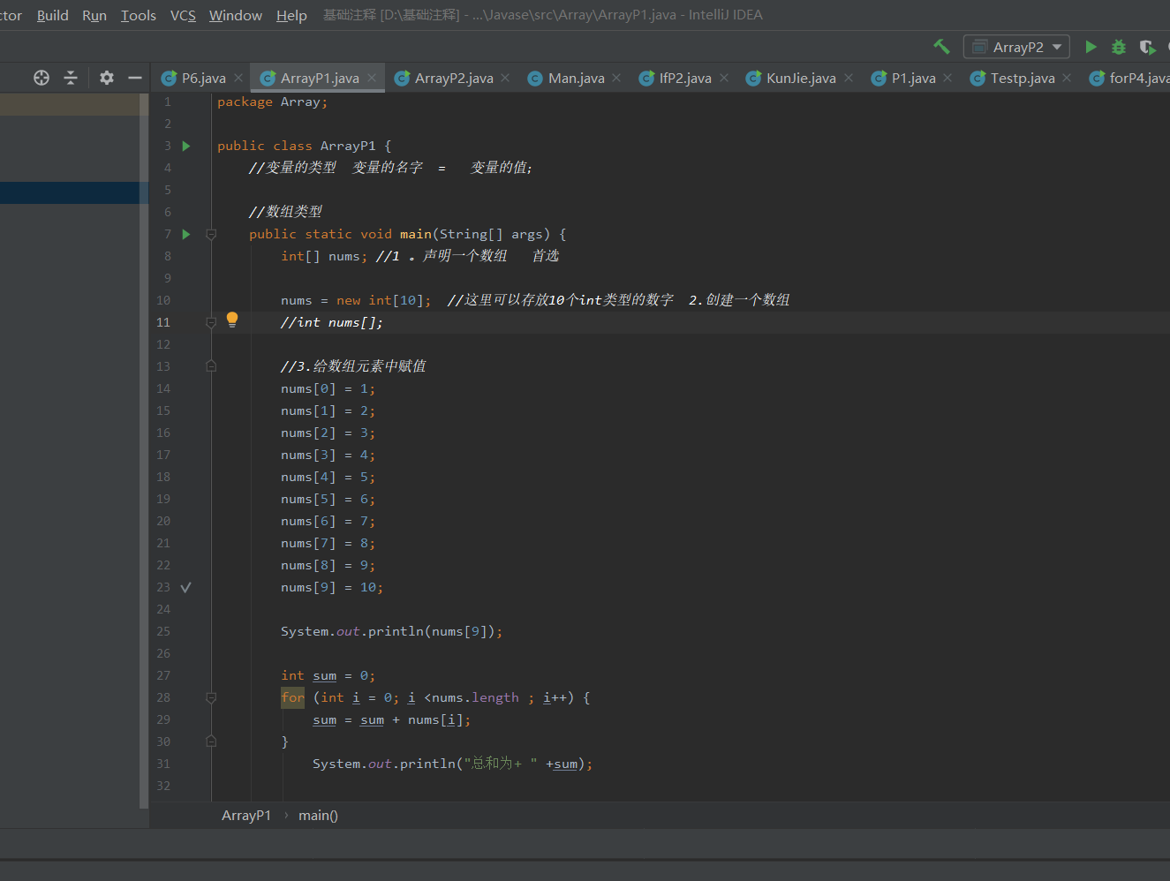Run the ArrayP2 configuration with the green play button
Screen dimensions: 1170x881
(x=1091, y=47)
